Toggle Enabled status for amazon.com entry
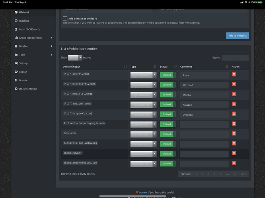The width and height of the screenshot is (265, 198). point(168,105)
